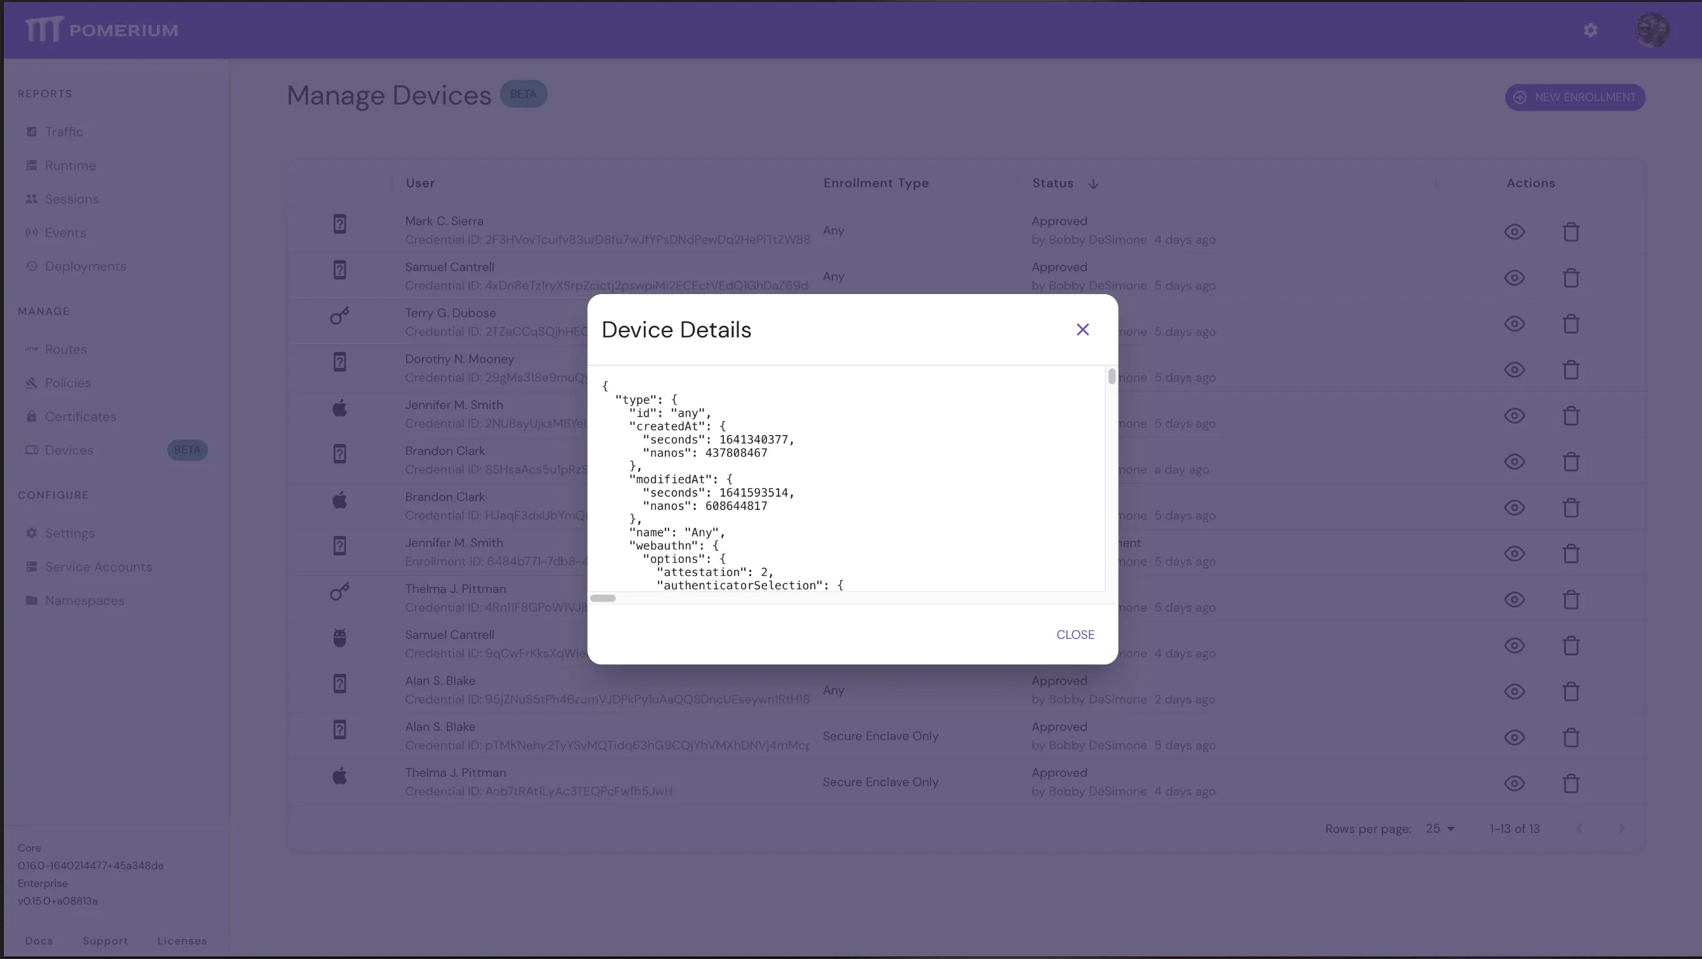Sort by Enrollment Type column
The image size is (1702, 959).
(x=875, y=183)
